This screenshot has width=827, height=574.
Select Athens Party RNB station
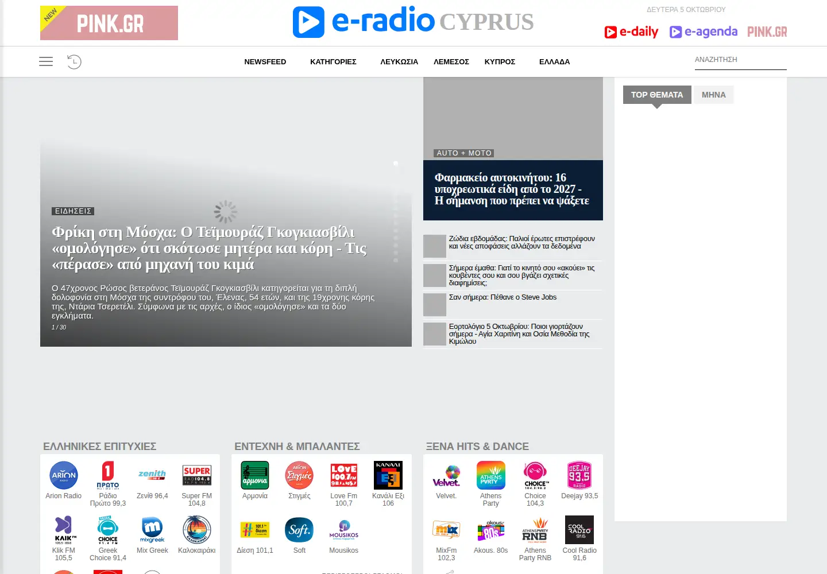point(535,538)
